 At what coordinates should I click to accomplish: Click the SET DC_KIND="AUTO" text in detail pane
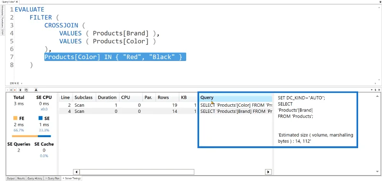(302, 98)
